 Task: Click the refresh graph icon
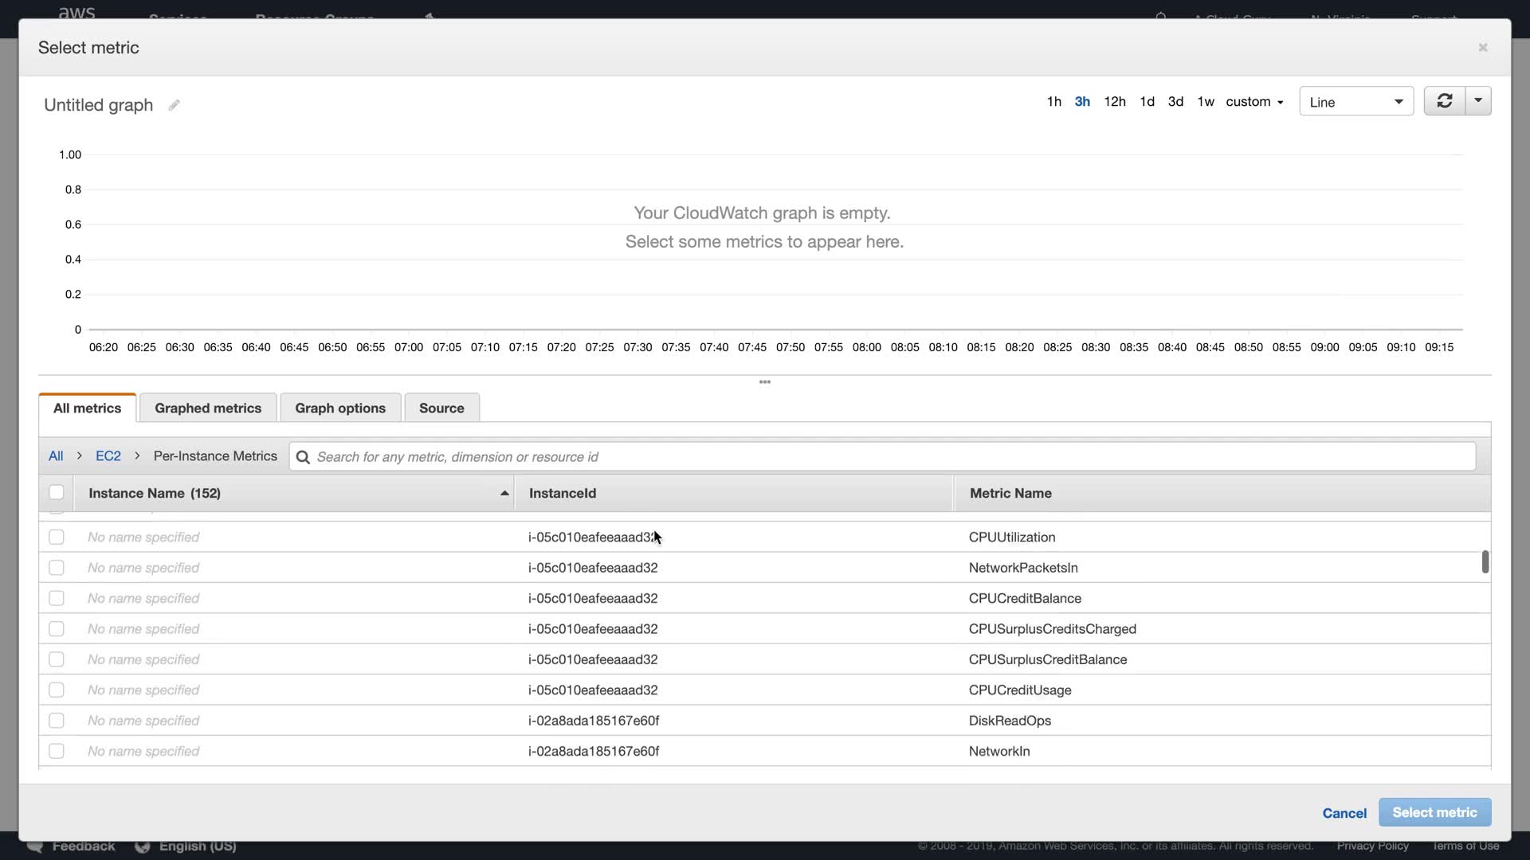[1444, 101]
